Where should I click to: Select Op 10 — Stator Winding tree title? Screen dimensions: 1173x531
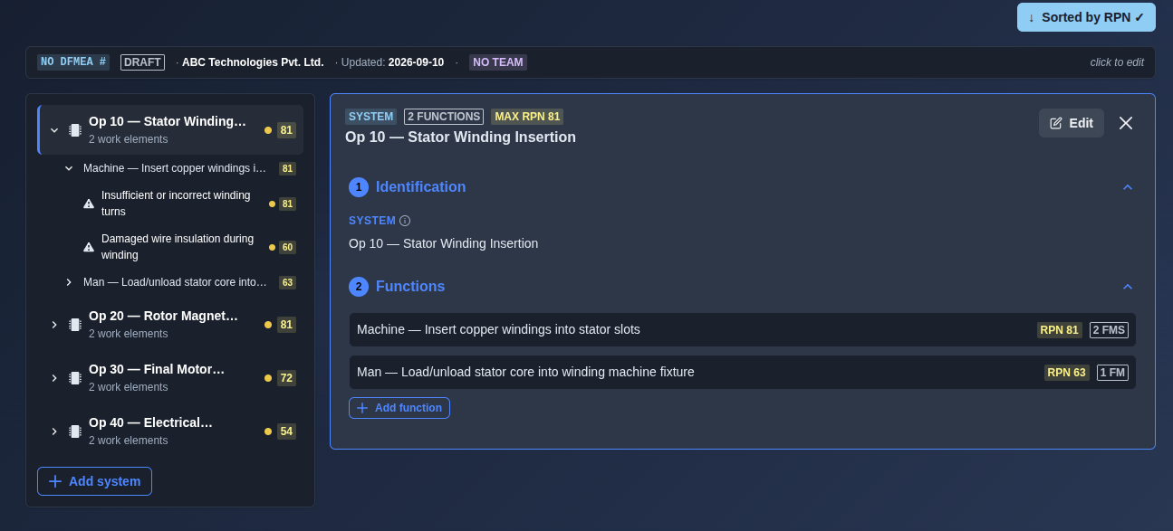[168, 121]
